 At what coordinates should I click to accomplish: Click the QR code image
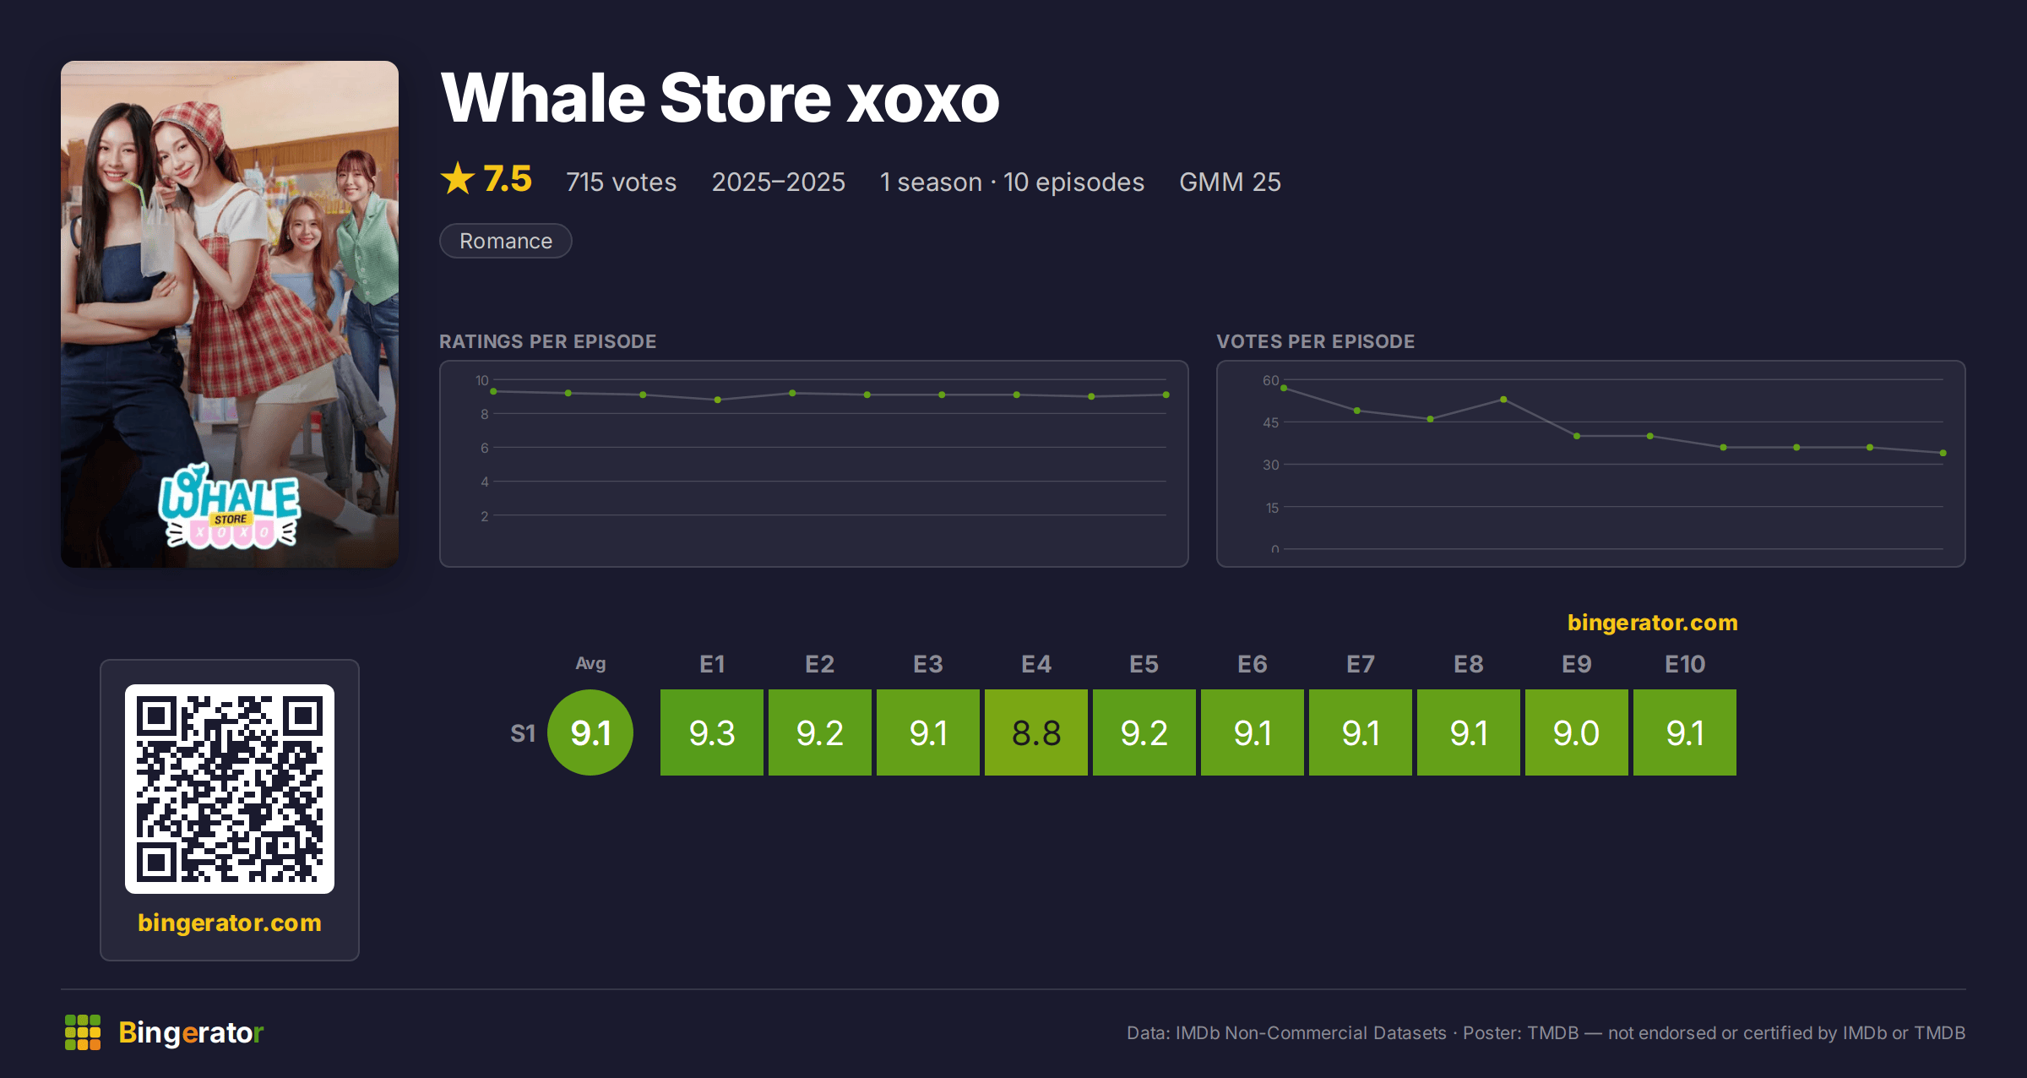tap(230, 789)
